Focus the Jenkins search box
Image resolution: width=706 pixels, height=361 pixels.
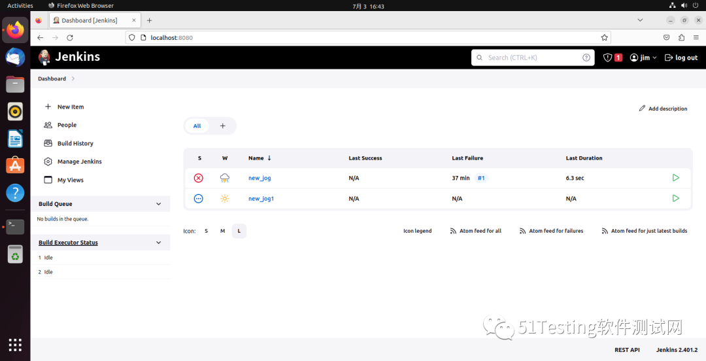pos(533,58)
